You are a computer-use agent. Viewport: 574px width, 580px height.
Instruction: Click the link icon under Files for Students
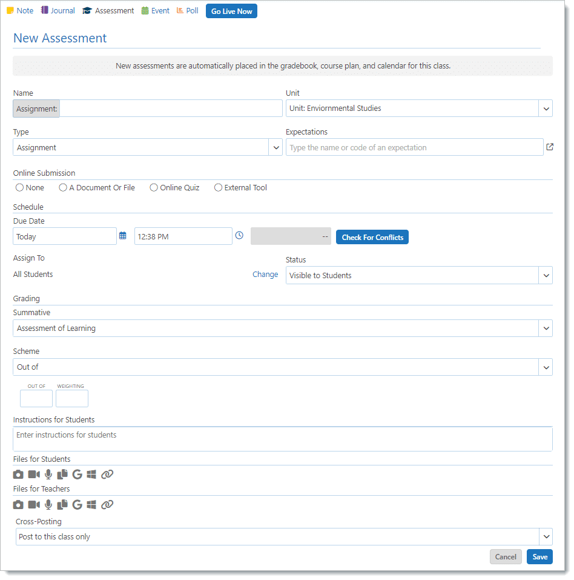coord(107,475)
